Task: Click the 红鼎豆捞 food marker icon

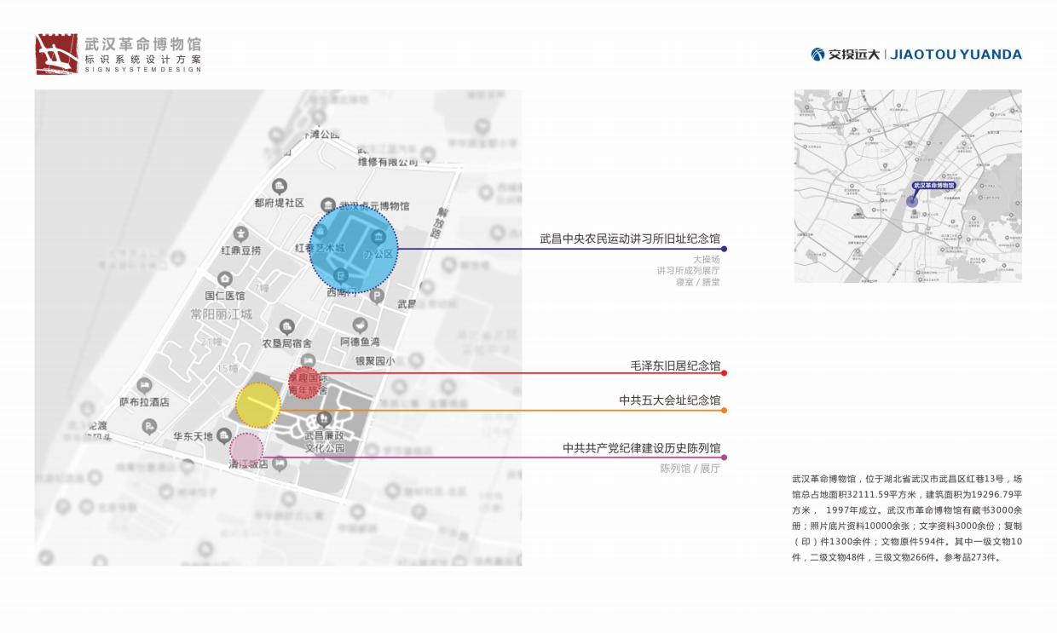Action: coord(240,233)
